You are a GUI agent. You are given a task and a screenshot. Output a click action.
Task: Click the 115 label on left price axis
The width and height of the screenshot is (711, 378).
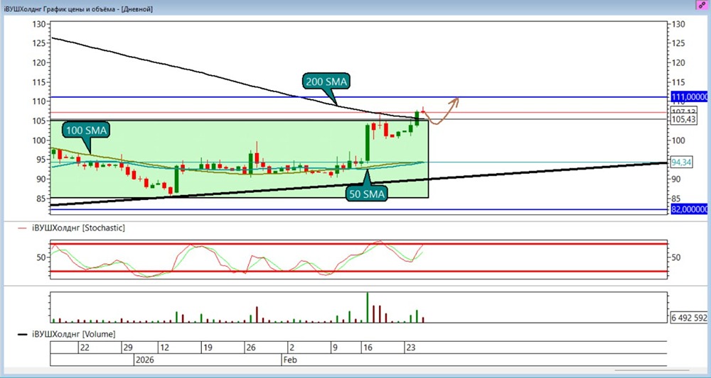pos(39,82)
